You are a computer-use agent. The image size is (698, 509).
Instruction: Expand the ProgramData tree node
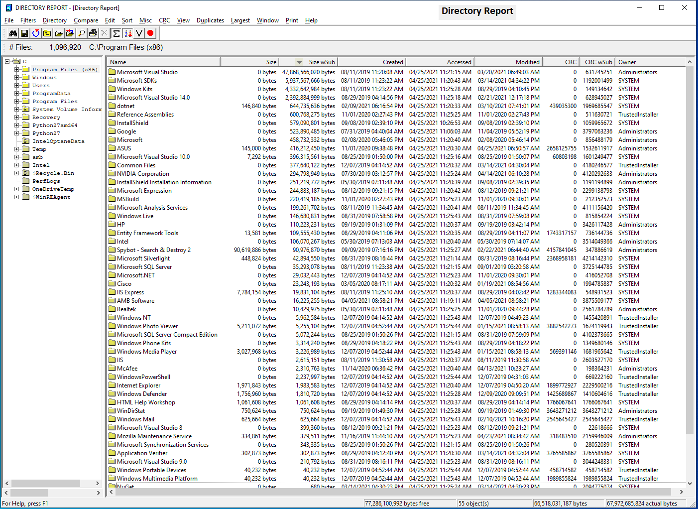tap(16, 94)
